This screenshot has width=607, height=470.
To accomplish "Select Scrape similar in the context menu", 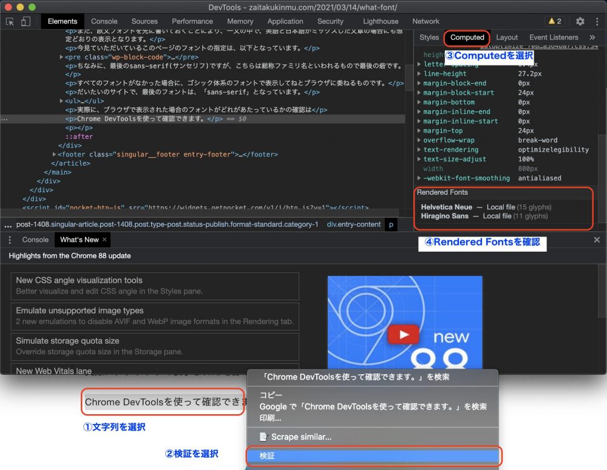I will click(373, 436).
